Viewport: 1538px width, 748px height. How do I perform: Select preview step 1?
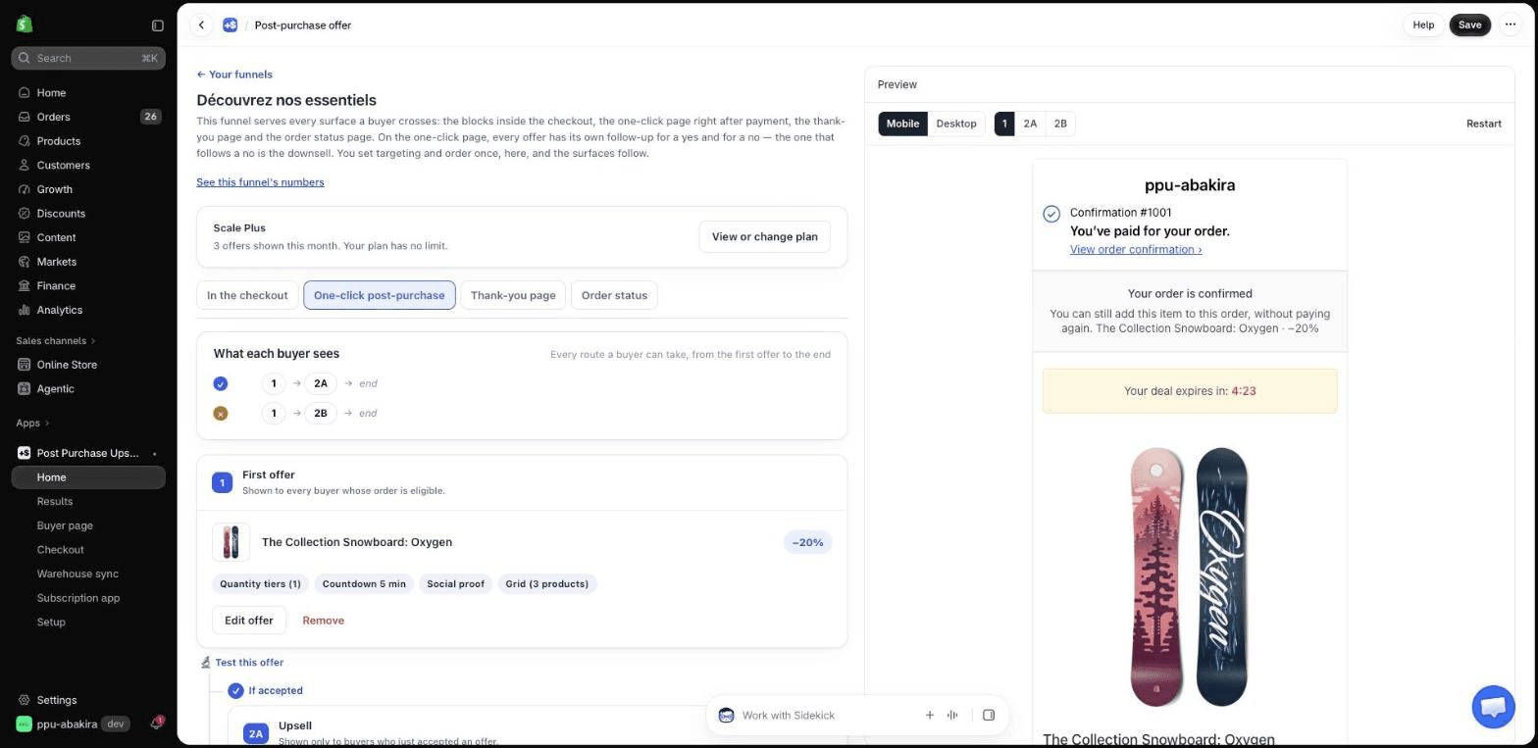[x=1004, y=124]
